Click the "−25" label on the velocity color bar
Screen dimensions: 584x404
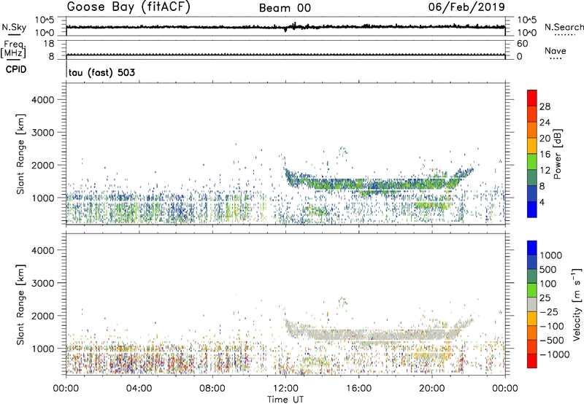click(548, 312)
